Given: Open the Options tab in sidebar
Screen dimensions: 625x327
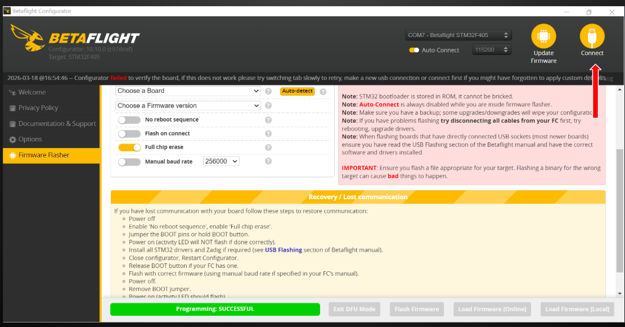Looking at the screenshot, I should tap(30, 140).
